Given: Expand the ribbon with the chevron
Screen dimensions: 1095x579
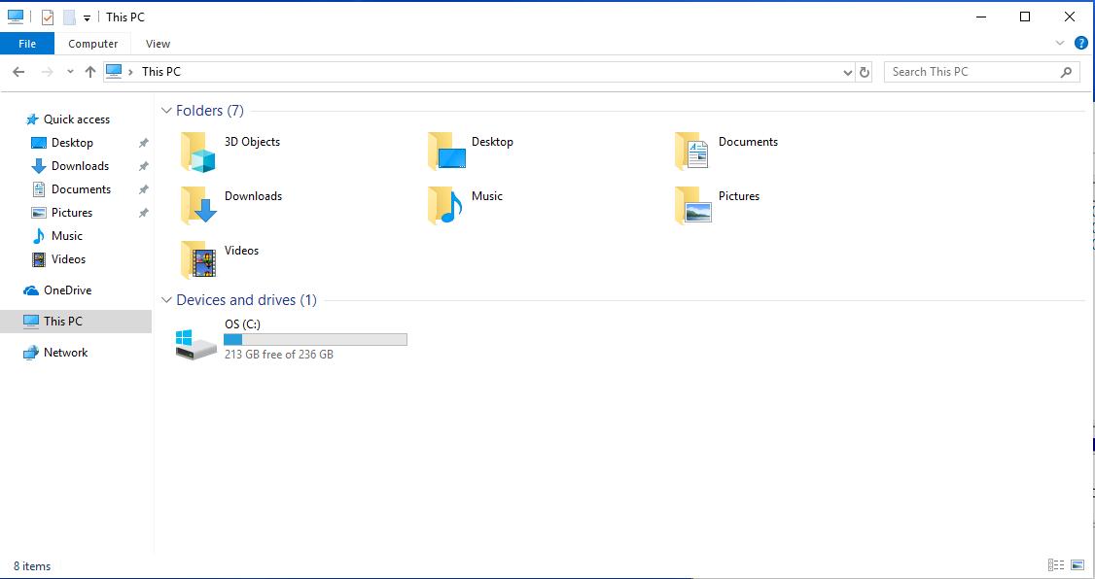Looking at the screenshot, I should 1060,44.
